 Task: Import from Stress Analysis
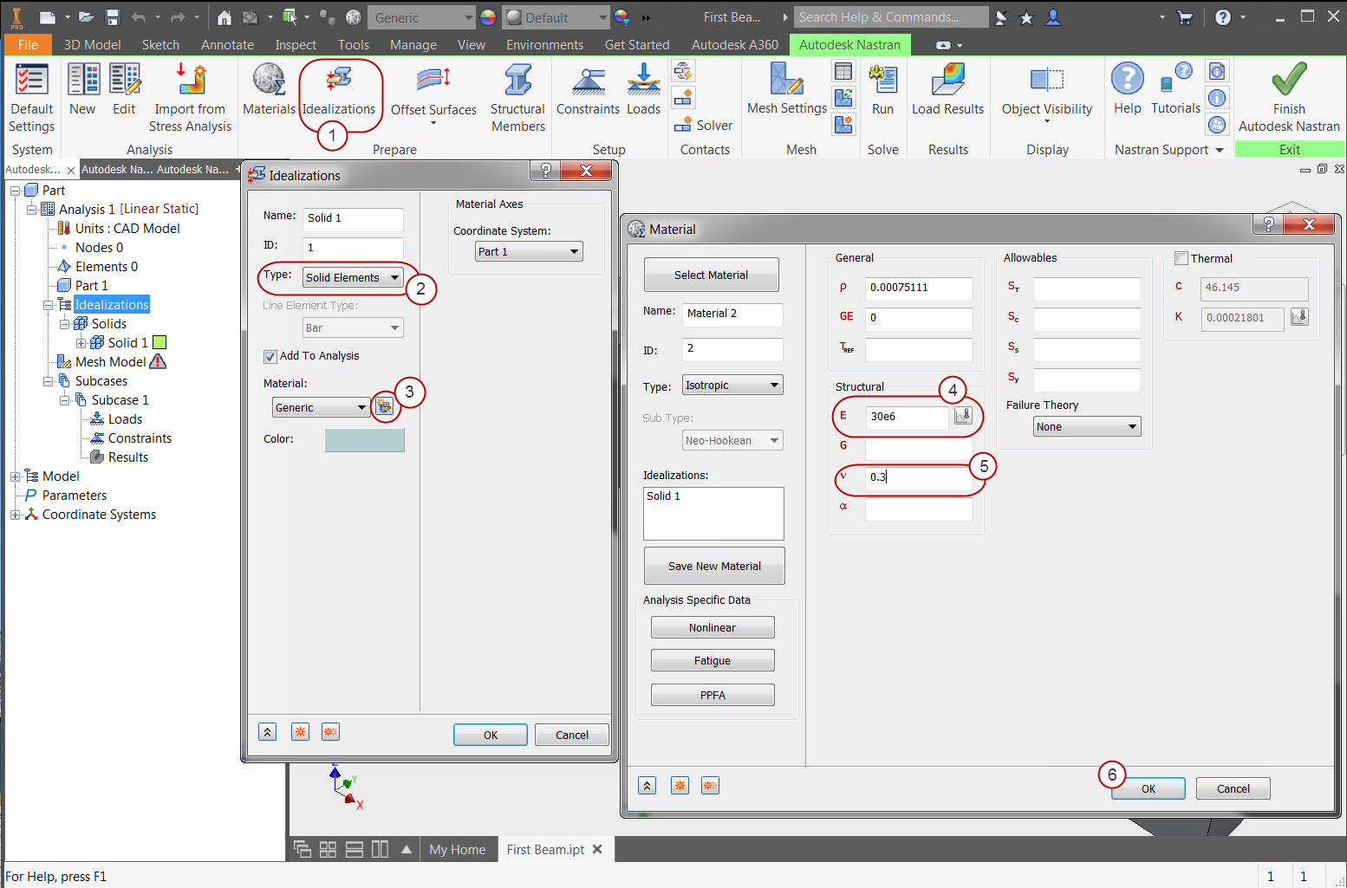191,98
